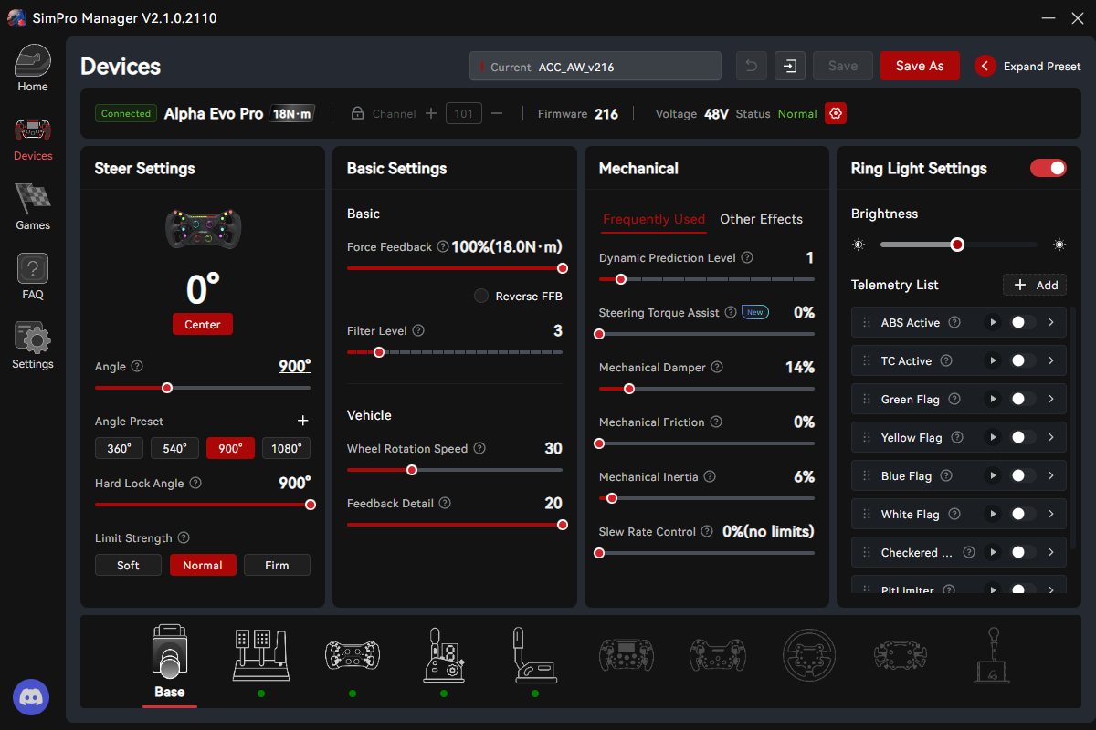Open device settings red gear icon
Screen dimensions: 1096x730
(x=836, y=113)
